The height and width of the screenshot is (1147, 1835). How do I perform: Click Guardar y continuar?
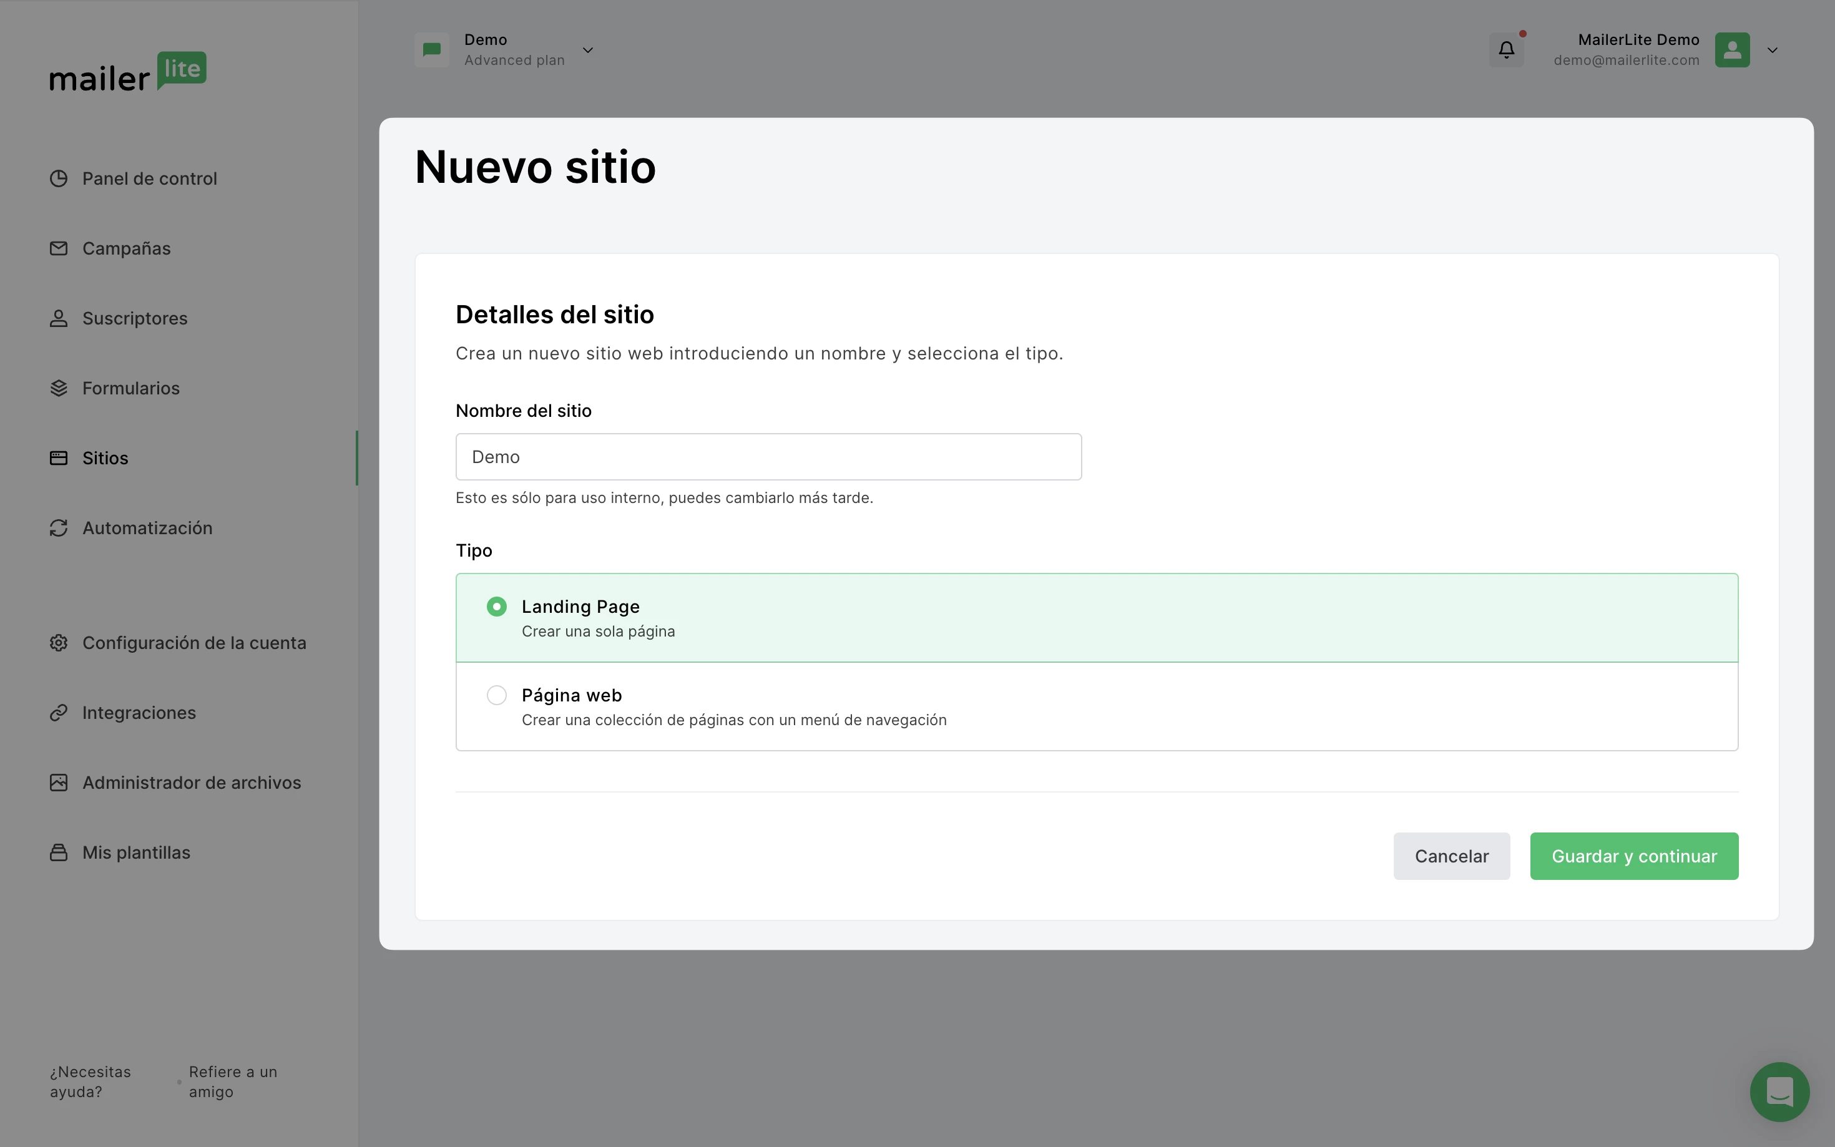click(x=1634, y=856)
